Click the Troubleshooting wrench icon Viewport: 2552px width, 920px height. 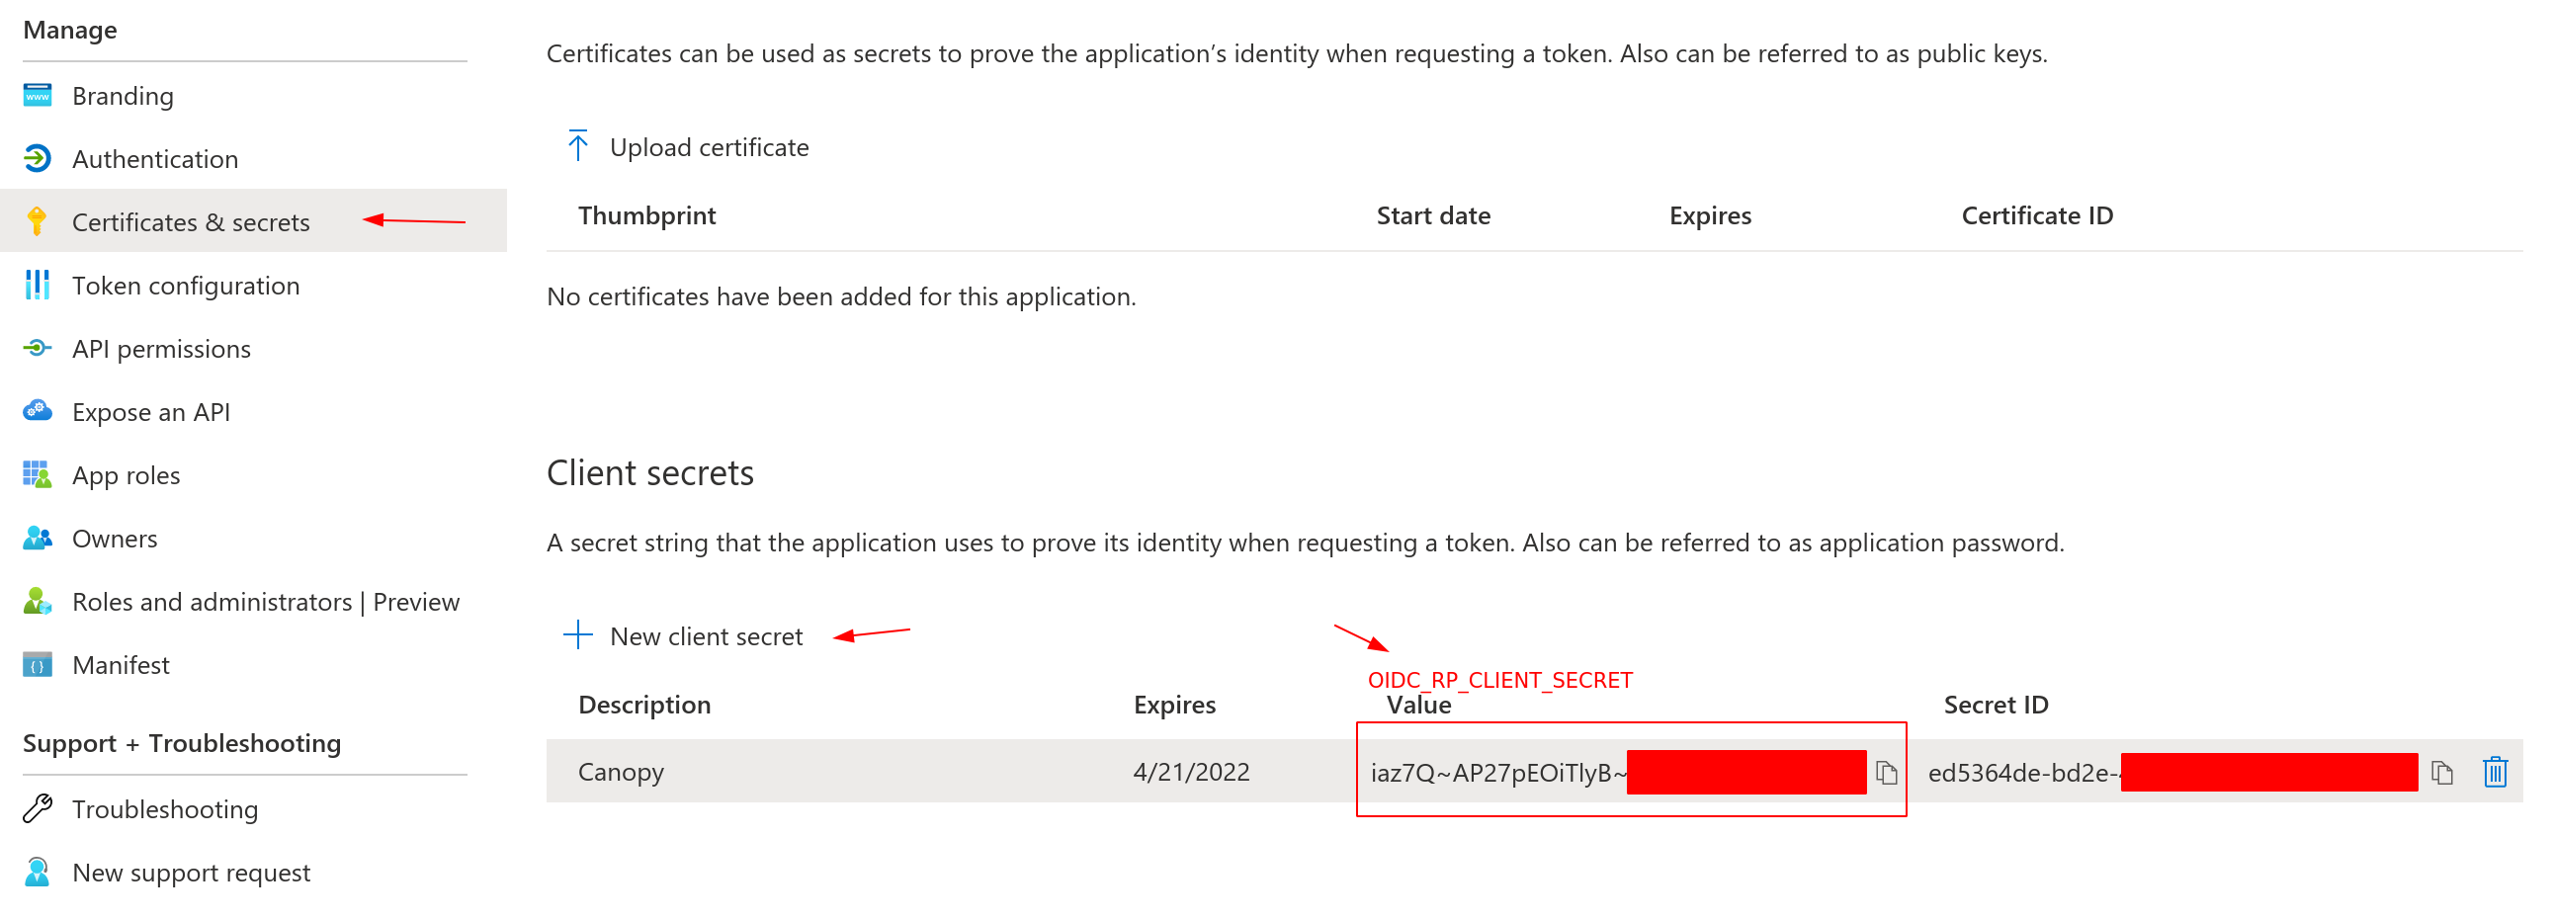pyautogui.click(x=37, y=809)
